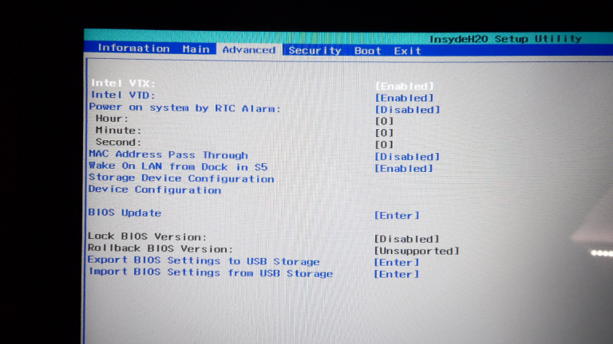The image size is (613, 344).
Task: Edit the Minute value field
Action: [384, 133]
